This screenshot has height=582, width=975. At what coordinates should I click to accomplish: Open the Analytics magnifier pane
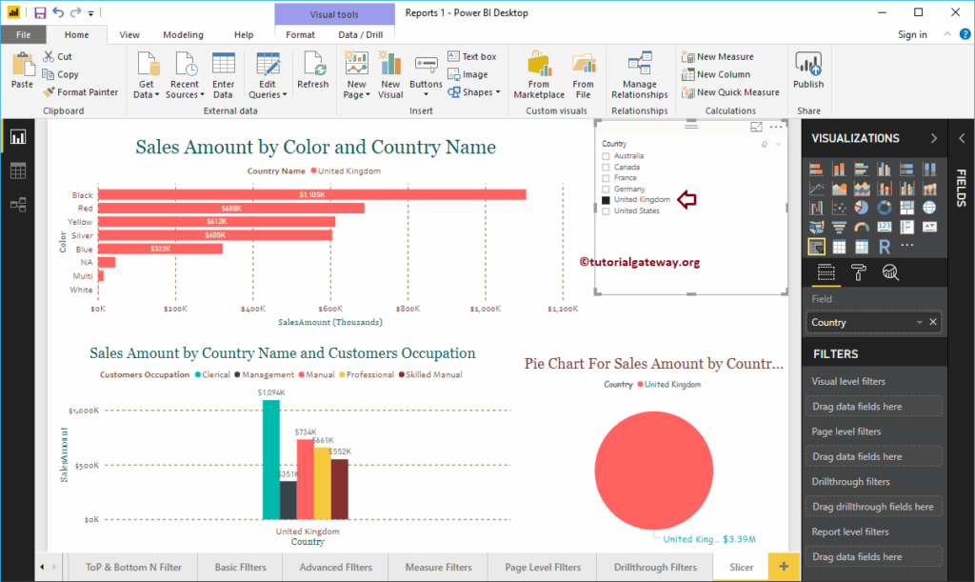[890, 272]
